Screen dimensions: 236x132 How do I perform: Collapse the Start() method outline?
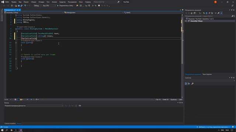(x=16, y=43)
